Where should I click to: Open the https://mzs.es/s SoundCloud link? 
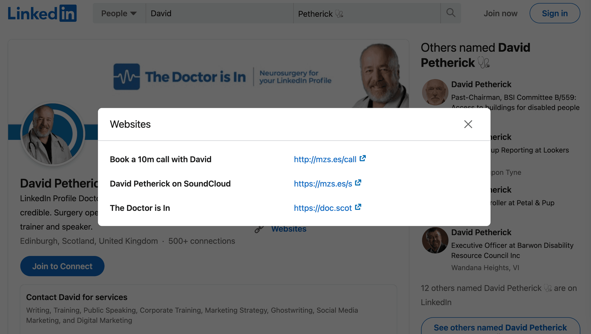[323, 184]
